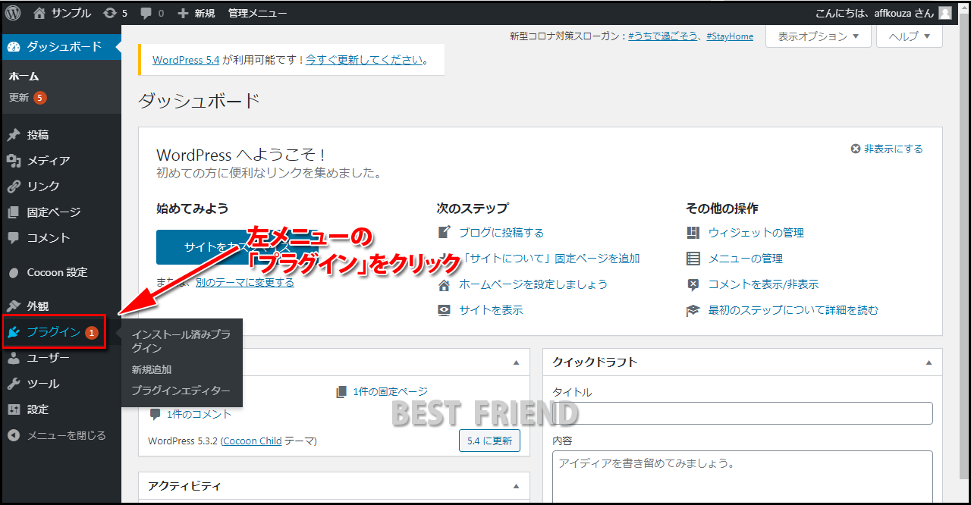Select the 固定ページ pages icon
This screenshot has width=971, height=505.
[x=14, y=212]
